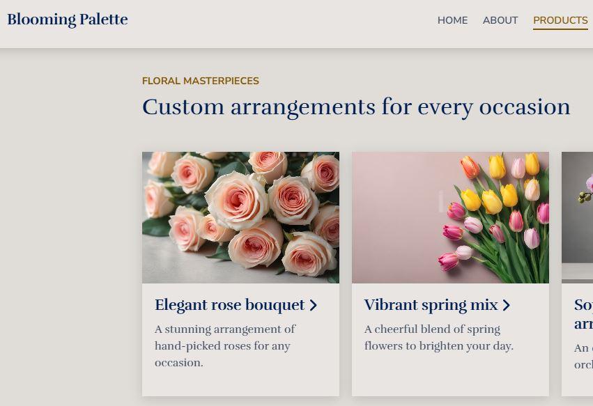Click the Custom arrangements for every occasion heading

356,107
